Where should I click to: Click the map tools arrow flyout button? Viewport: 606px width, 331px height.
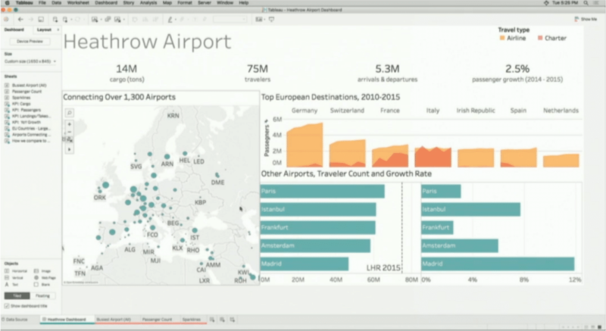click(70, 149)
